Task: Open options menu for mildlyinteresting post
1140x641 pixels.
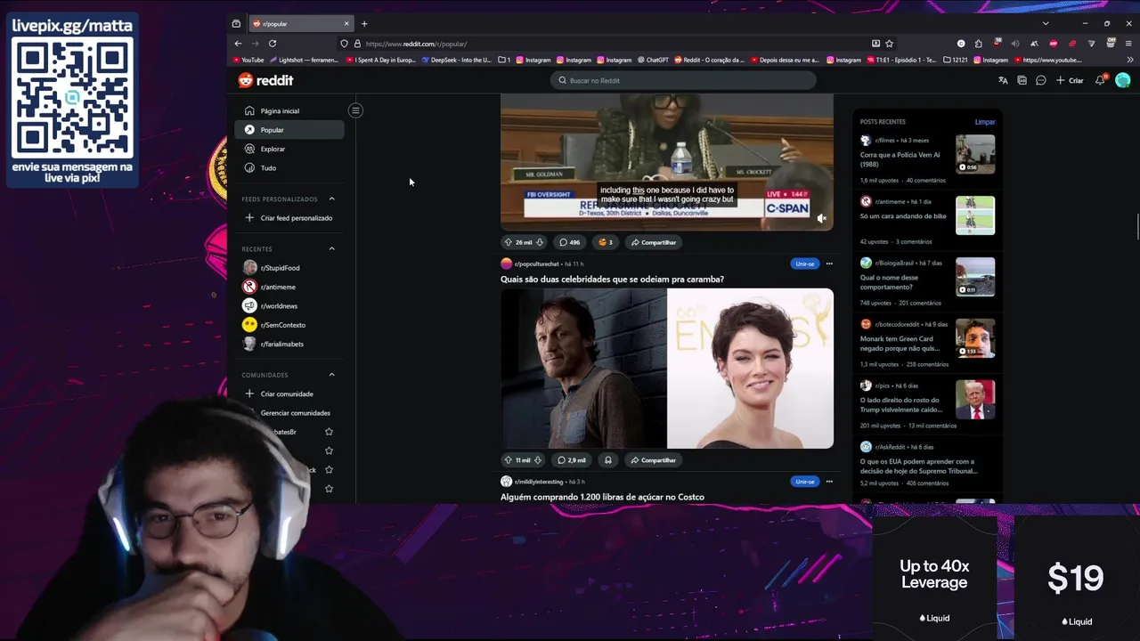Action: (x=829, y=482)
